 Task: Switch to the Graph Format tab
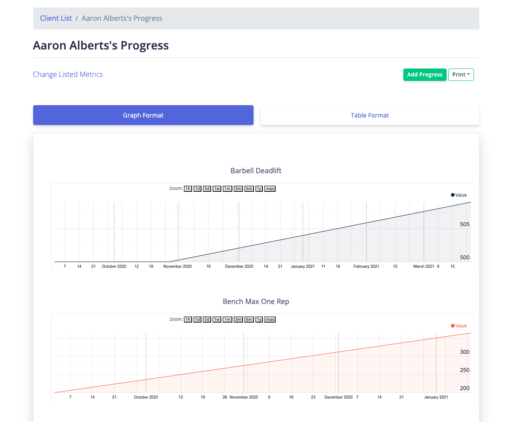[143, 115]
